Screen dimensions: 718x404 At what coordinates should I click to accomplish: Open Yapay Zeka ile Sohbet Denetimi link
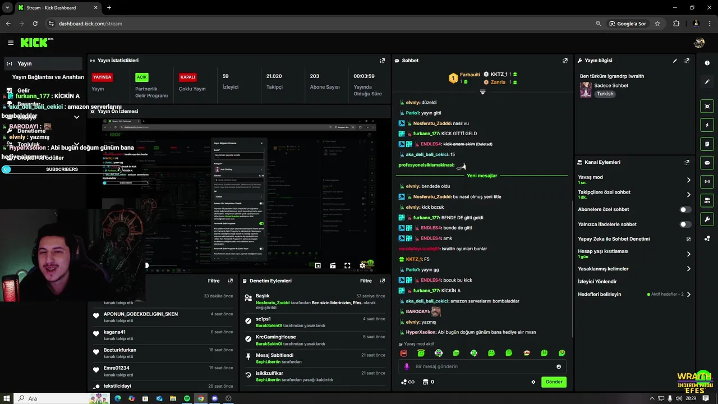click(634, 239)
